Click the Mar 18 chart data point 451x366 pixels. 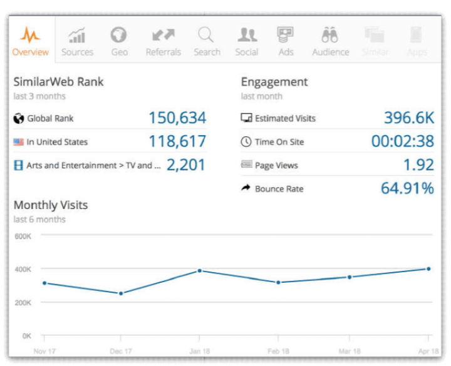(350, 277)
